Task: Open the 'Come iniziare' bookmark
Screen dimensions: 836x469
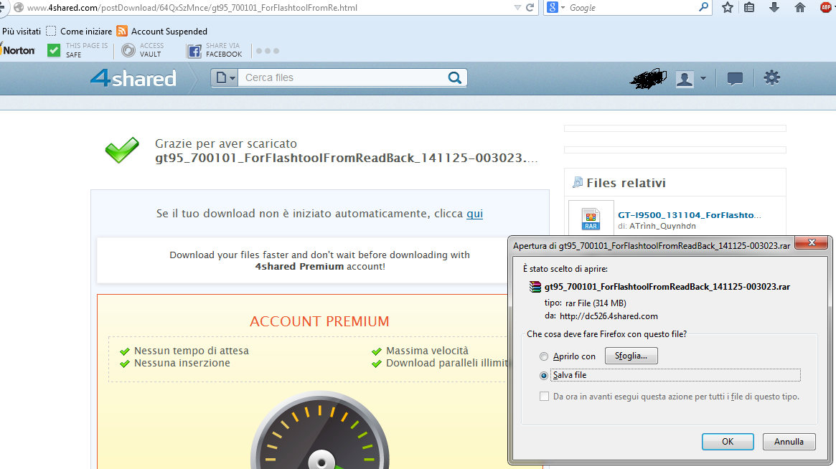Action: pyautogui.click(x=79, y=32)
